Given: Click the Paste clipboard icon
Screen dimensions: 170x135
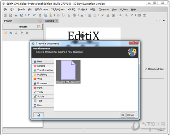Looking at the screenshot, I should tap(51, 15).
